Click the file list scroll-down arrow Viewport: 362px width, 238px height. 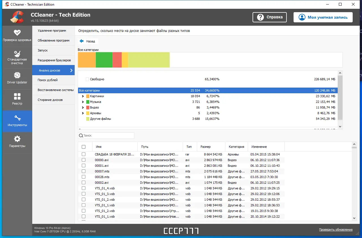click(354, 218)
